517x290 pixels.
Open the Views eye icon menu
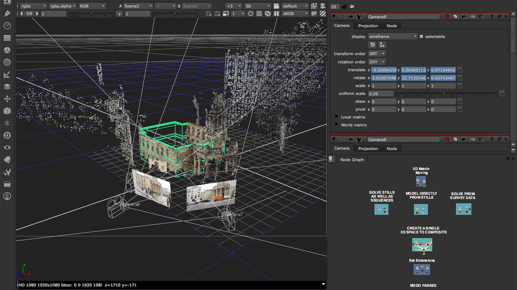click(x=7, y=147)
